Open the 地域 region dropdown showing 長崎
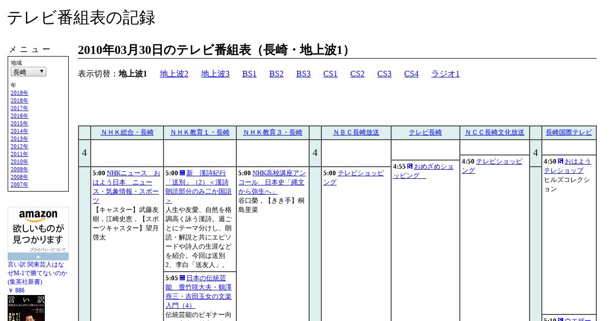 point(29,72)
